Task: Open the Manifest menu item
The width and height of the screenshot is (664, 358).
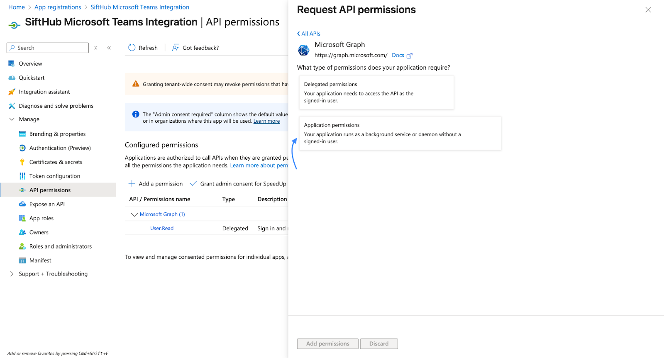Action: [x=40, y=261]
